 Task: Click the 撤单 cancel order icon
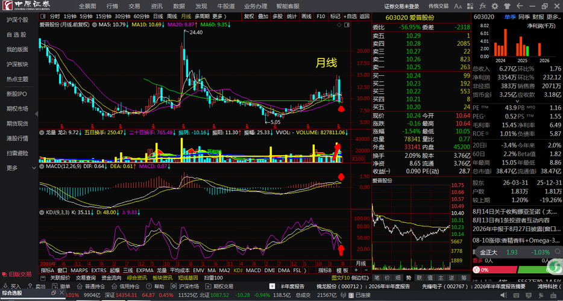point(54,287)
